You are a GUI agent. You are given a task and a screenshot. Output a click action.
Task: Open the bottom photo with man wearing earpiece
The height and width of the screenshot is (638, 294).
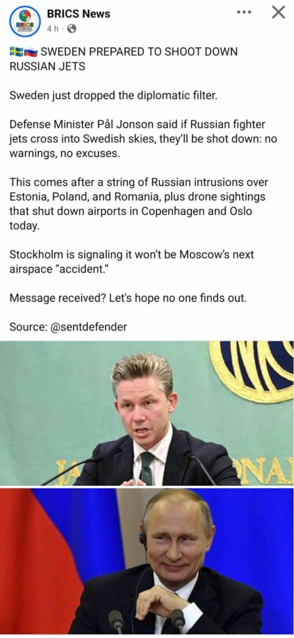click(147, 562)
